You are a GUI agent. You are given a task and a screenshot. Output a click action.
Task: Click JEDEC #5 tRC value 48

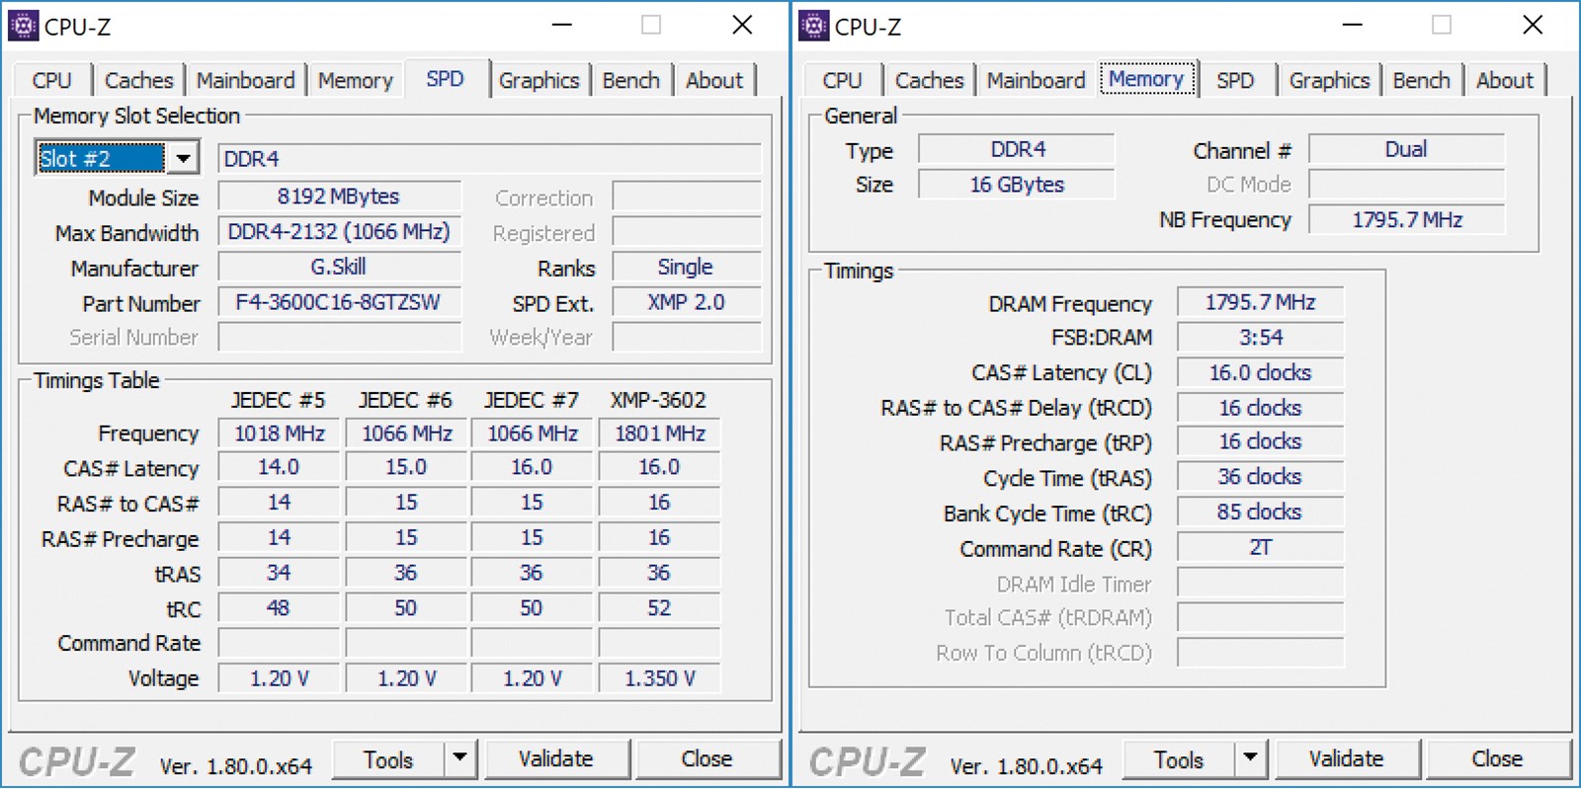(279, 608)
